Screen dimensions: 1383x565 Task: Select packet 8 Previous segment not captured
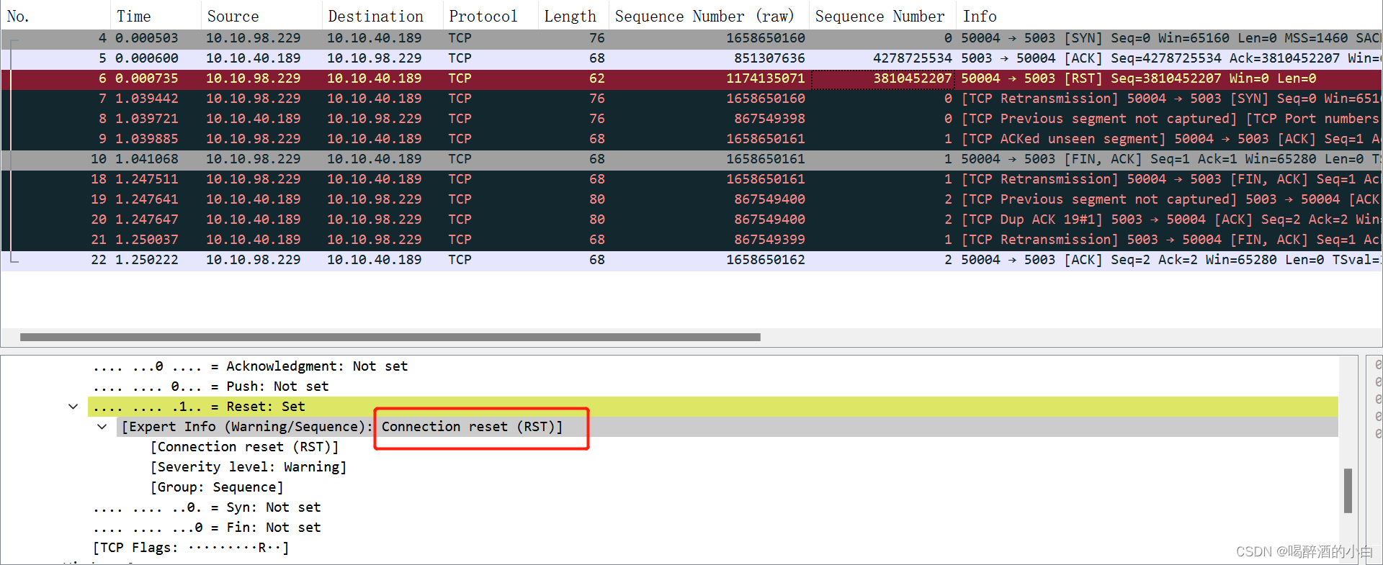(x=691, y=119)
